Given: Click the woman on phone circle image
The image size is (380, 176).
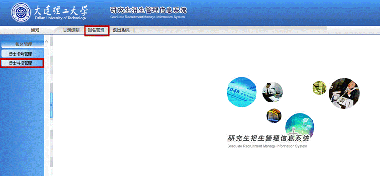Looking at the screenshot, I should [344, 93].
